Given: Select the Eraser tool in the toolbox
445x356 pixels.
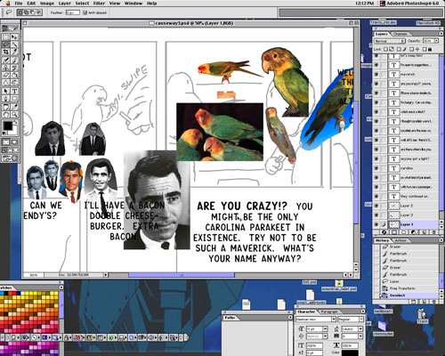Looking at the screenshot, I should (x=5, y=75).
